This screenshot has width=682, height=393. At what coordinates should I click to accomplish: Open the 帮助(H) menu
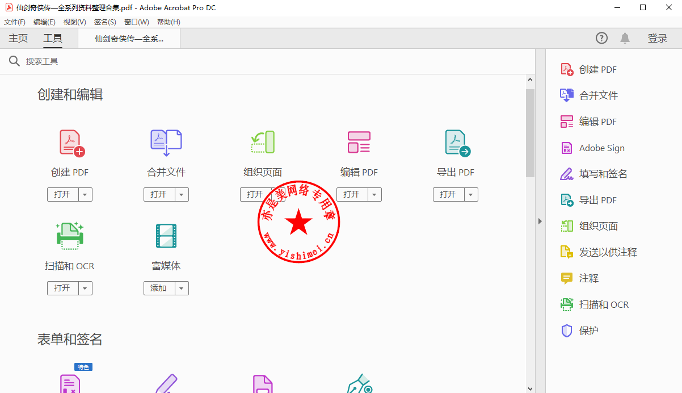click(169, 22)
